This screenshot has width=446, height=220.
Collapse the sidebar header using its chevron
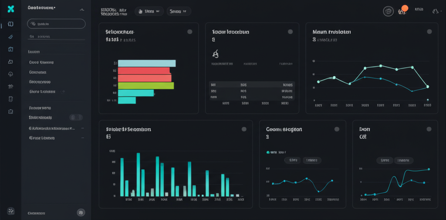(82, 9)
